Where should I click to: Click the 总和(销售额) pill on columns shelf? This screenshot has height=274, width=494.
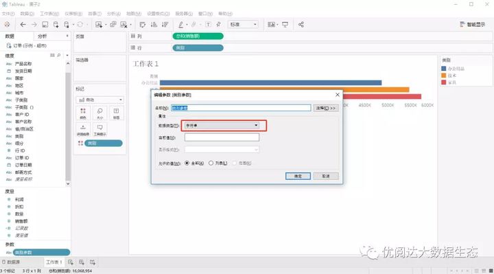198,36
